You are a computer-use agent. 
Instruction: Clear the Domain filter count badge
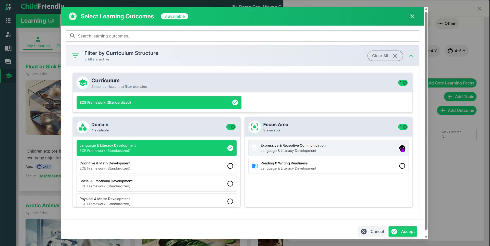coord(231,127)
